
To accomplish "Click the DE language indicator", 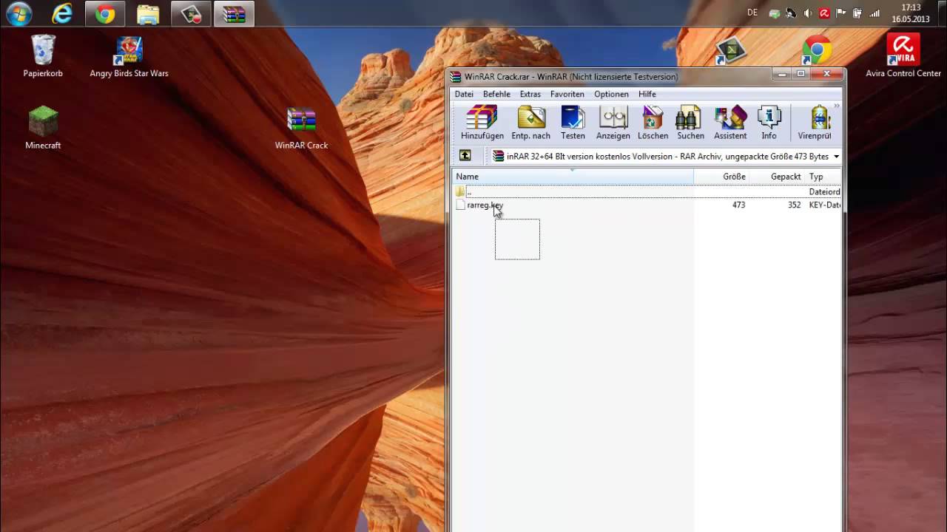I will click(x=752, y=13).
